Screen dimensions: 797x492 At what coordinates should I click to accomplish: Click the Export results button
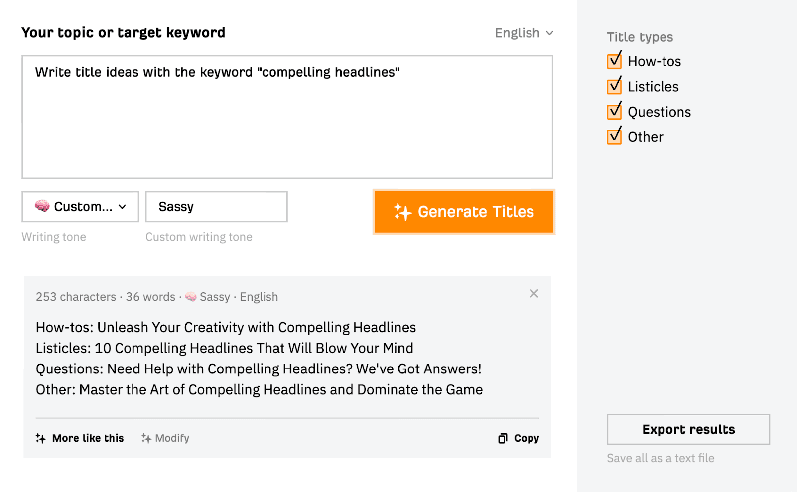coord(688,429)
